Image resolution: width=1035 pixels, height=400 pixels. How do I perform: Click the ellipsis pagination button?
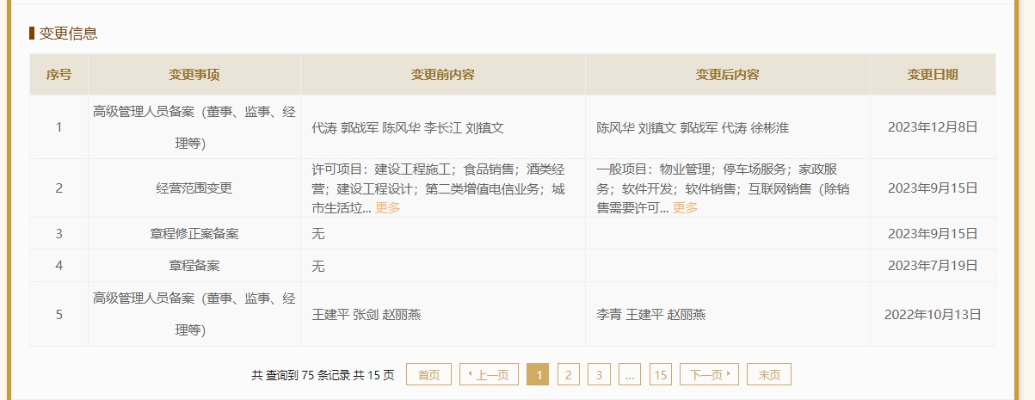pos(630,375)
